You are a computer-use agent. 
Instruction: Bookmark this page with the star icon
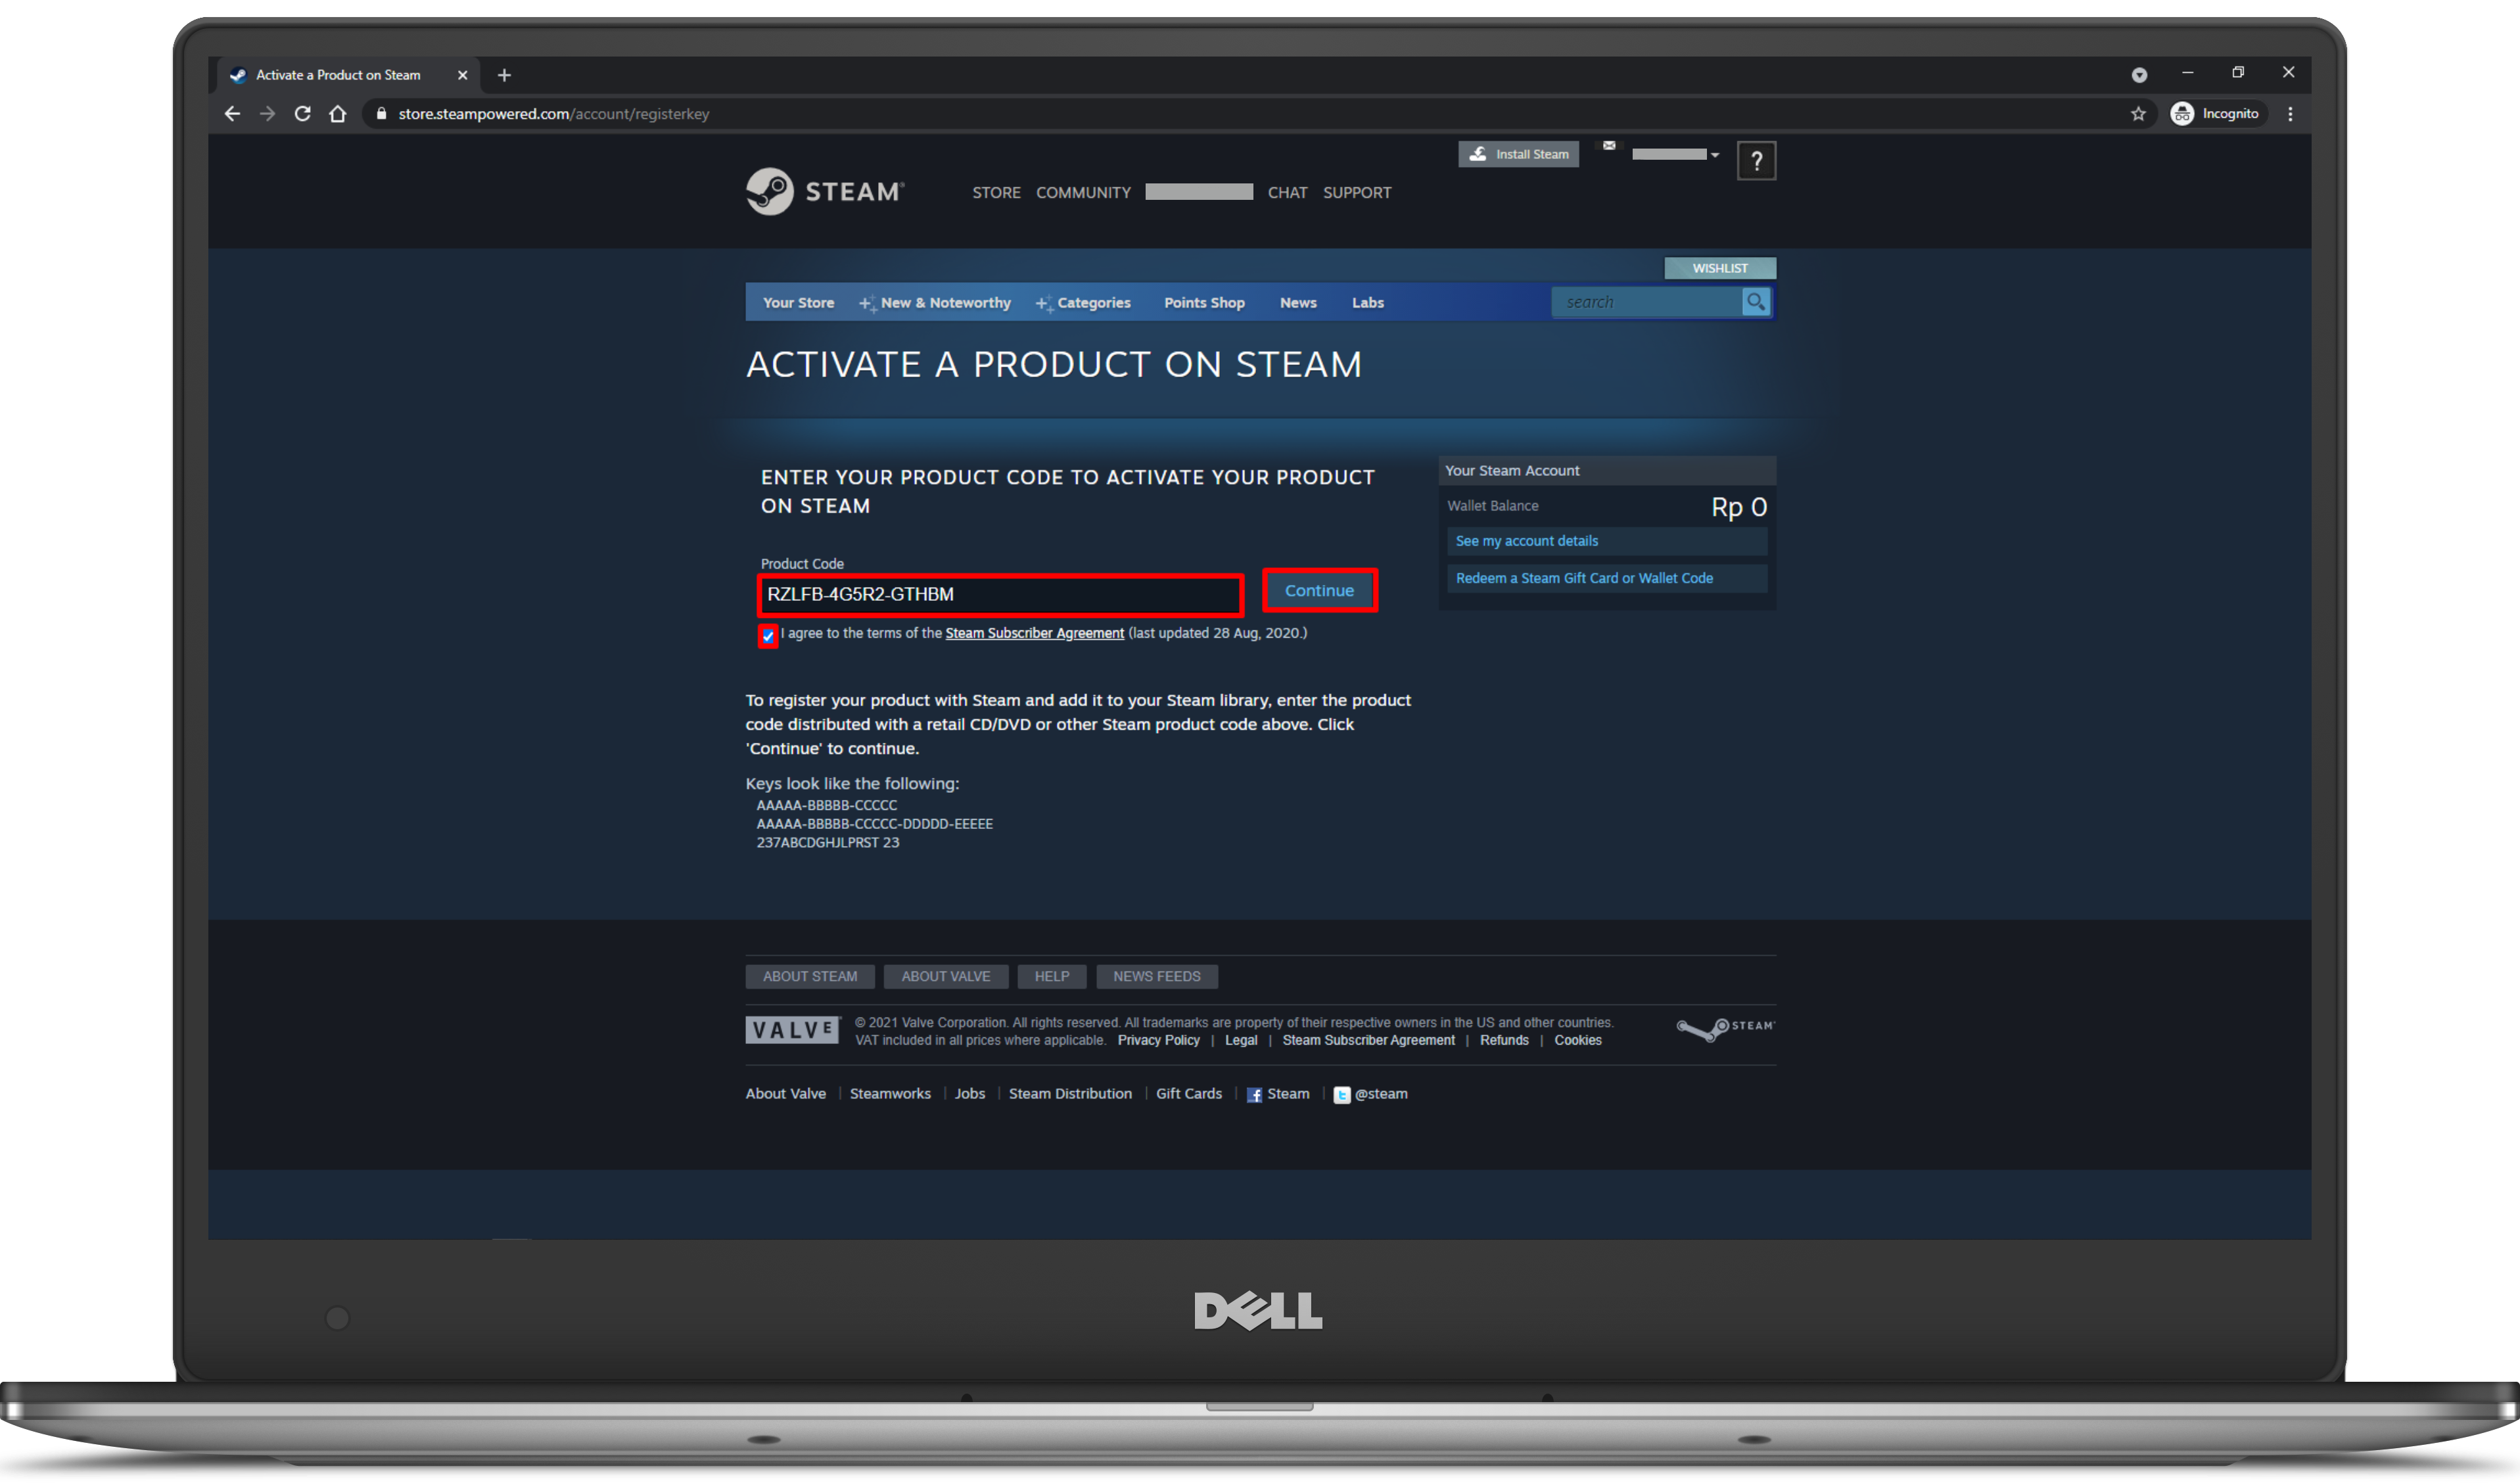click(2139, 113)
